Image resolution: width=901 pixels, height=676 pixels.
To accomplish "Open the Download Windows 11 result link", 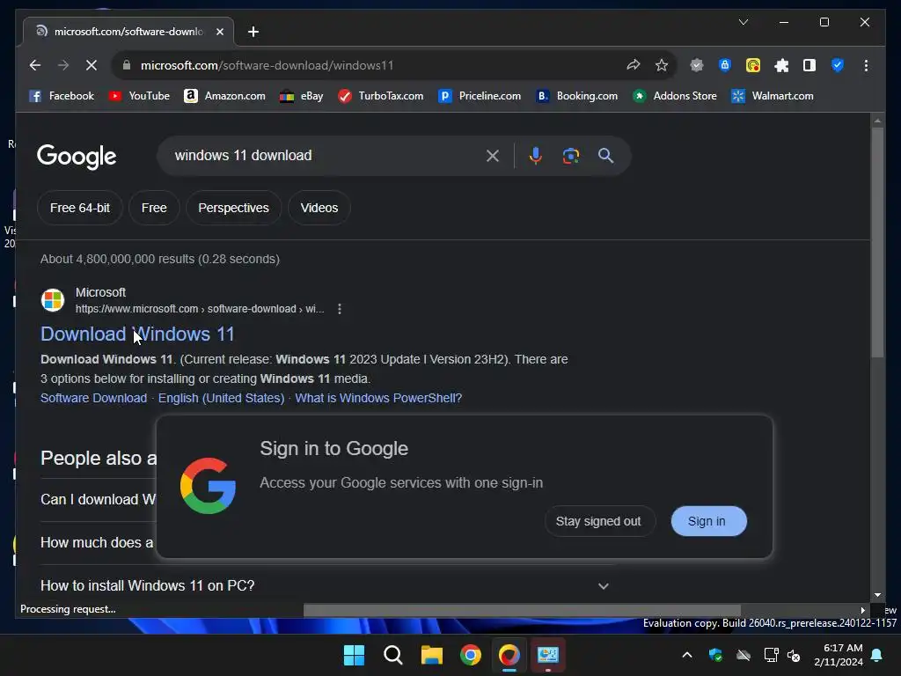I will (x=137, y=334).
